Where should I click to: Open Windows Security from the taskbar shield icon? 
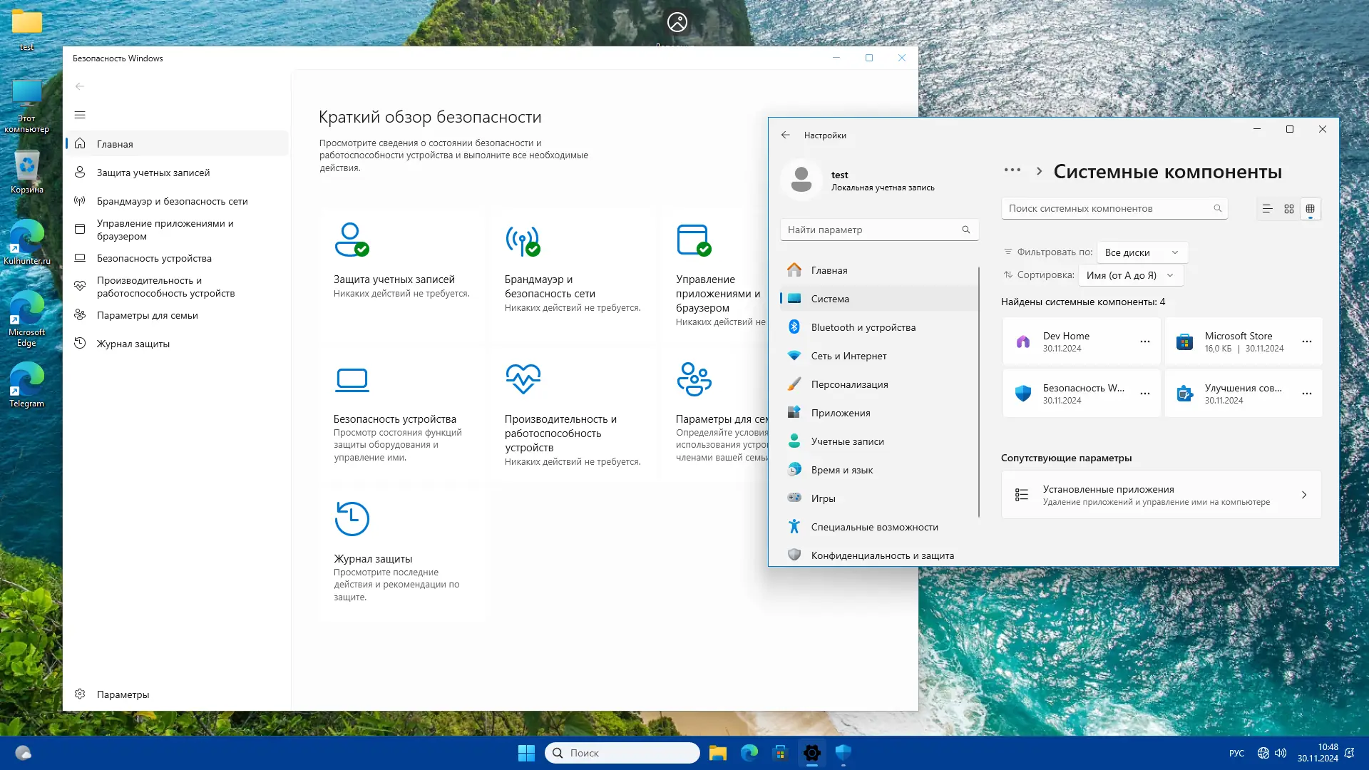point(844,753)
